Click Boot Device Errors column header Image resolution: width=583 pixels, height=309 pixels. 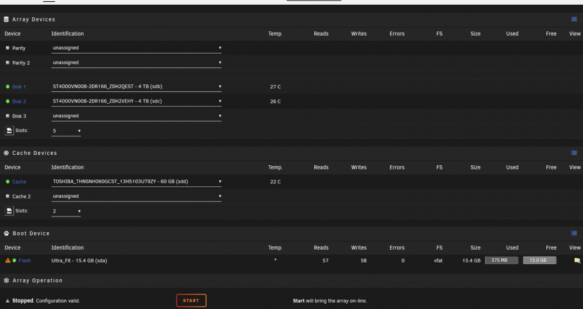pyautogui.click(x=396, y=248)
